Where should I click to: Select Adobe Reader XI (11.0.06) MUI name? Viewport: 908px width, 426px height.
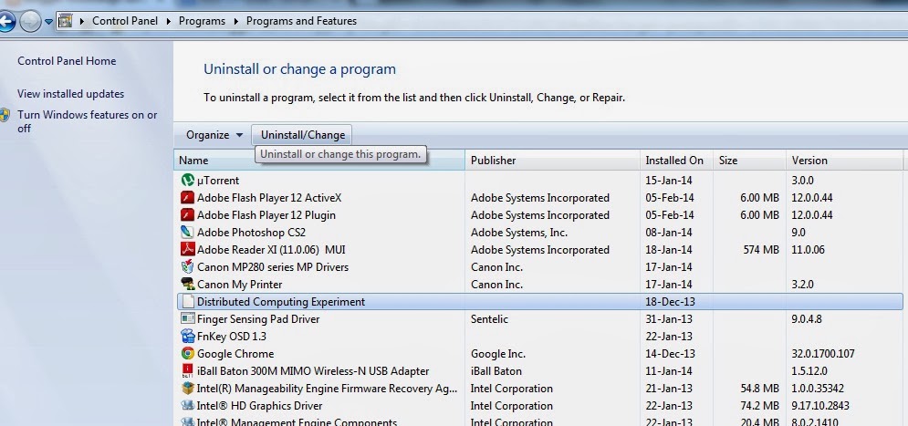[271, 250]
